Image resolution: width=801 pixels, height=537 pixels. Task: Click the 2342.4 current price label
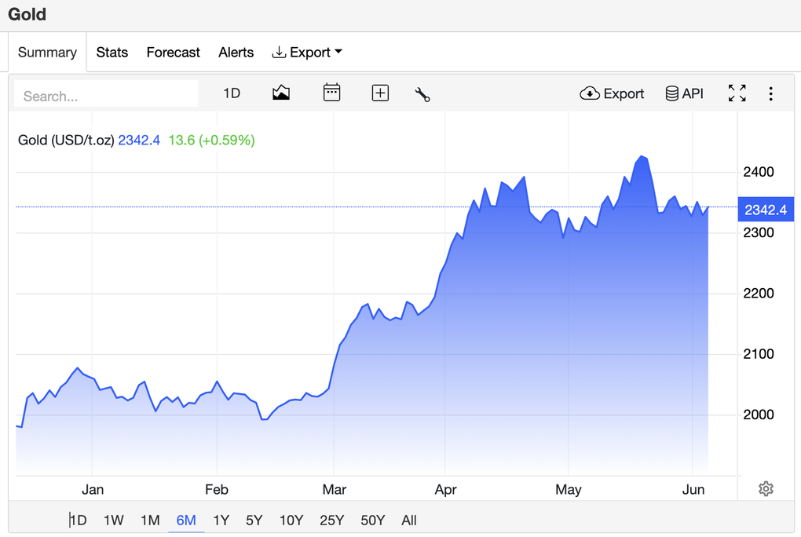point(765,210)
